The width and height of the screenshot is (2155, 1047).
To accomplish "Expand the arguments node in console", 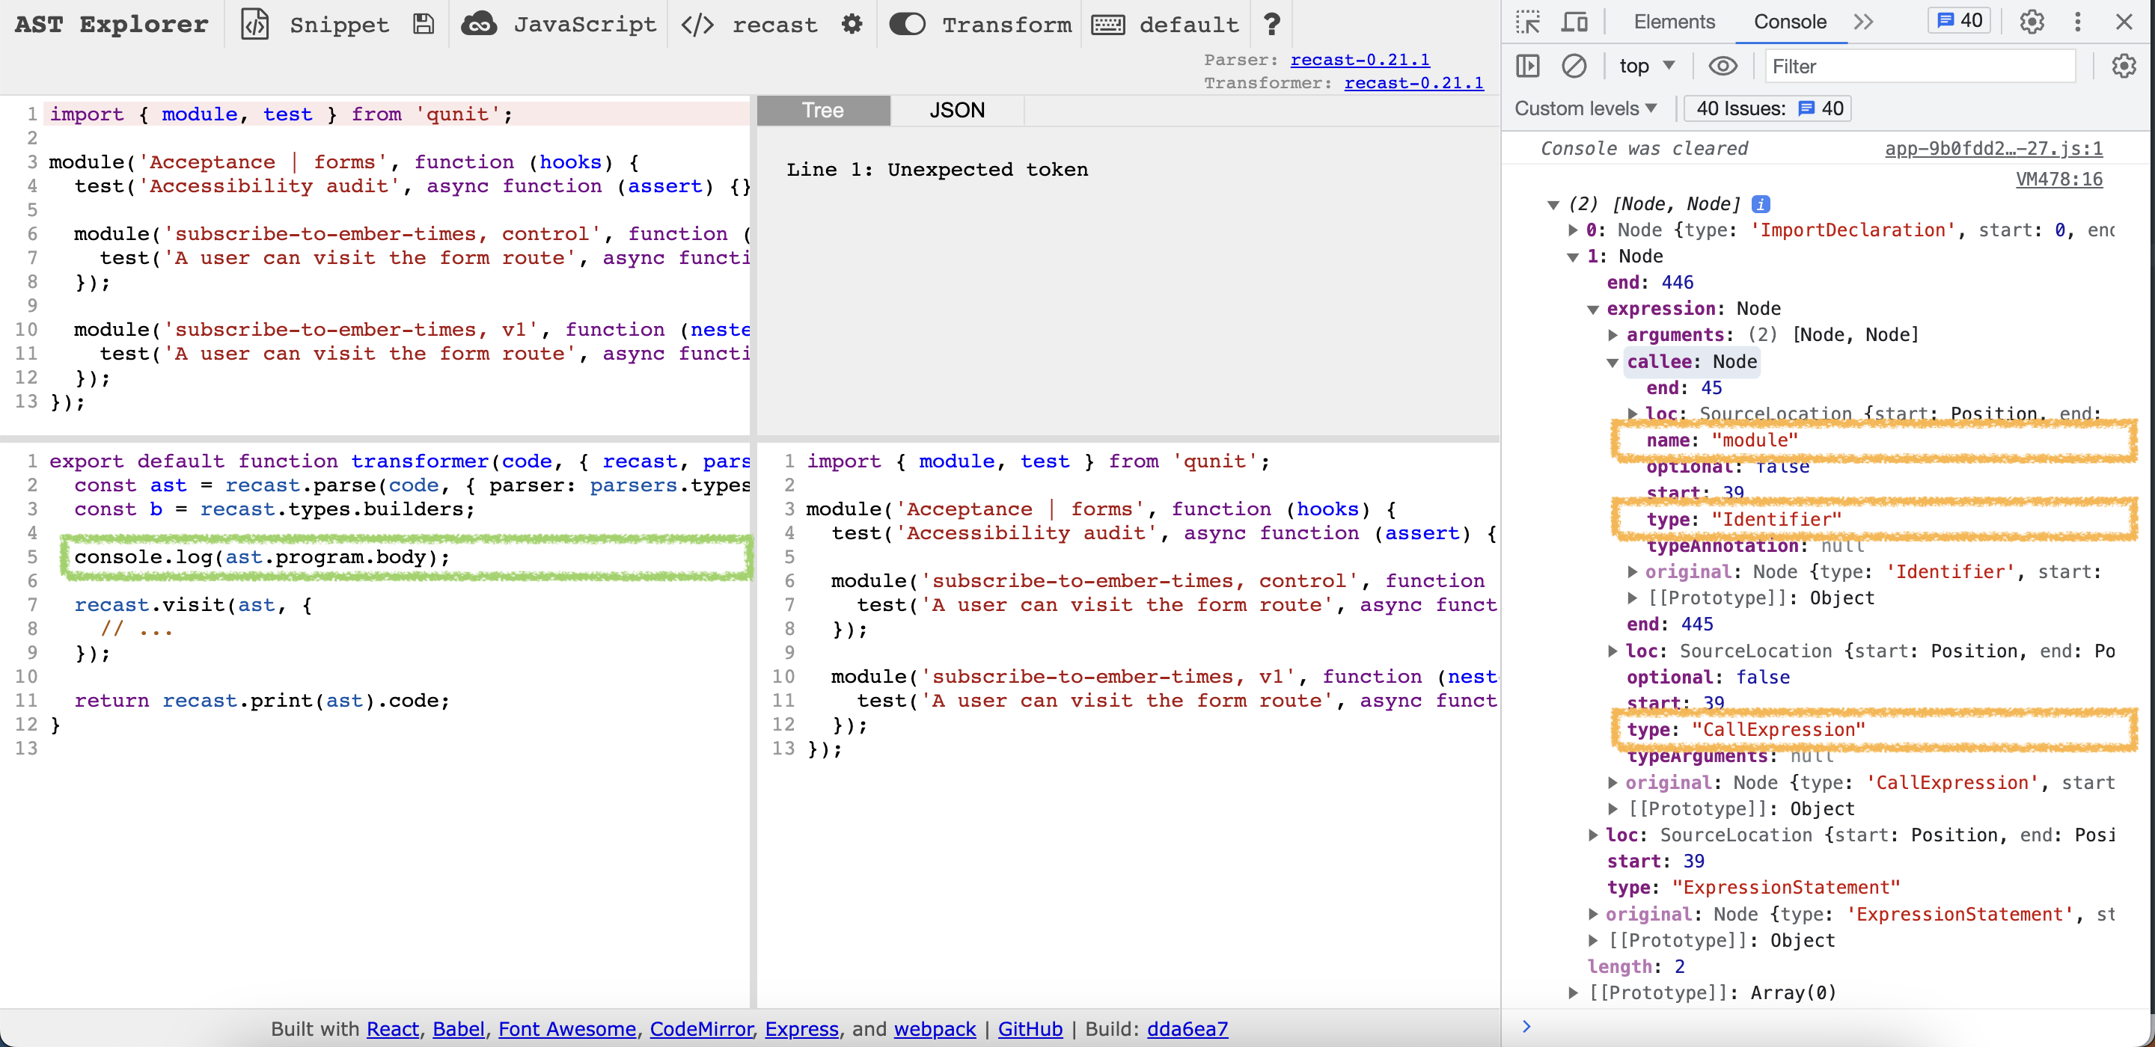I will 1614,335.
